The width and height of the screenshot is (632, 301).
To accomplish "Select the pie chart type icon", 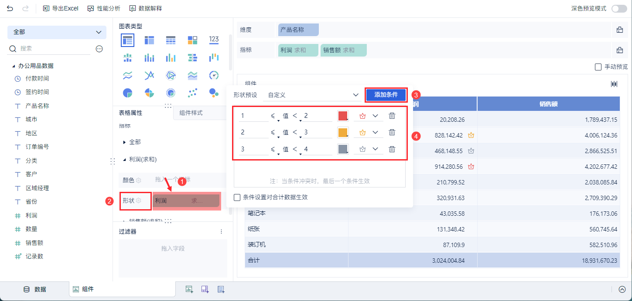I will click(x=127, y=93).
